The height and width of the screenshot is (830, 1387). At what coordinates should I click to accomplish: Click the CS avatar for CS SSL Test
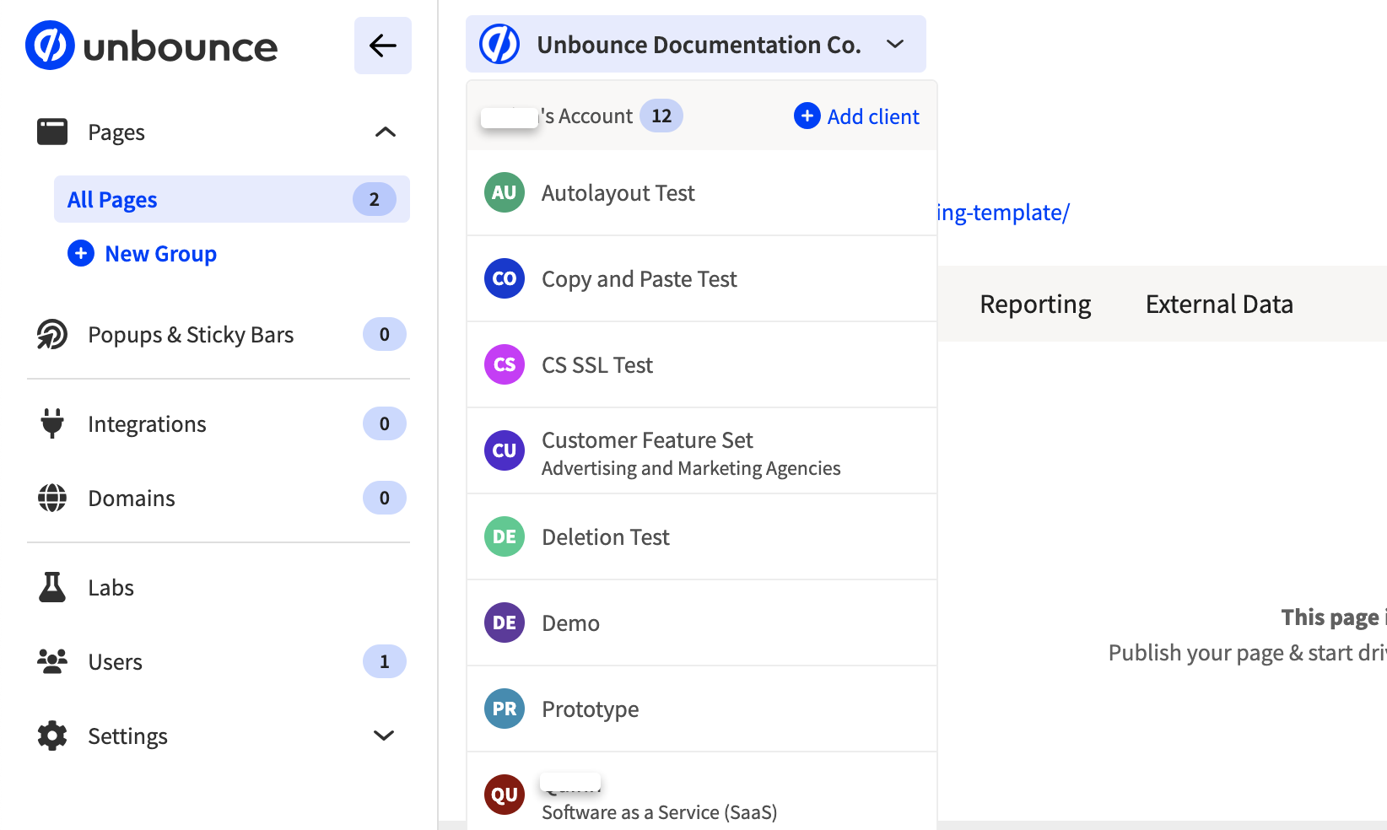pos(505,364)
